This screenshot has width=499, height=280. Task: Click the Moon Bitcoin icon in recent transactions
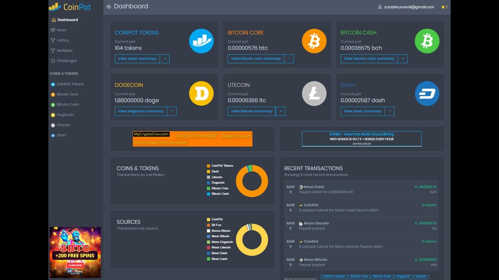(x=301, y=260)
